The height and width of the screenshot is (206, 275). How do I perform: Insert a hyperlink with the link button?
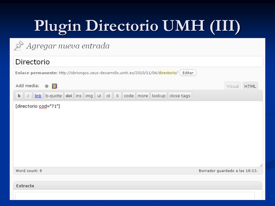38,96
